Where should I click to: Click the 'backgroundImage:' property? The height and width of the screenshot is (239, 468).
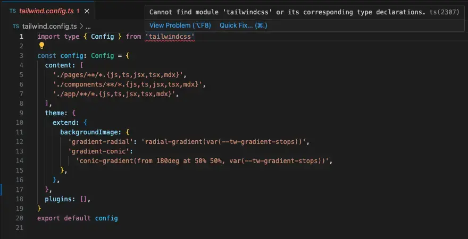[91, 132]
